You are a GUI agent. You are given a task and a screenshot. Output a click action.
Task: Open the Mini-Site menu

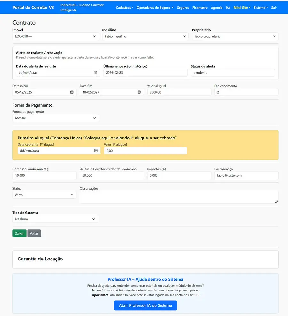tap(242, 8)
